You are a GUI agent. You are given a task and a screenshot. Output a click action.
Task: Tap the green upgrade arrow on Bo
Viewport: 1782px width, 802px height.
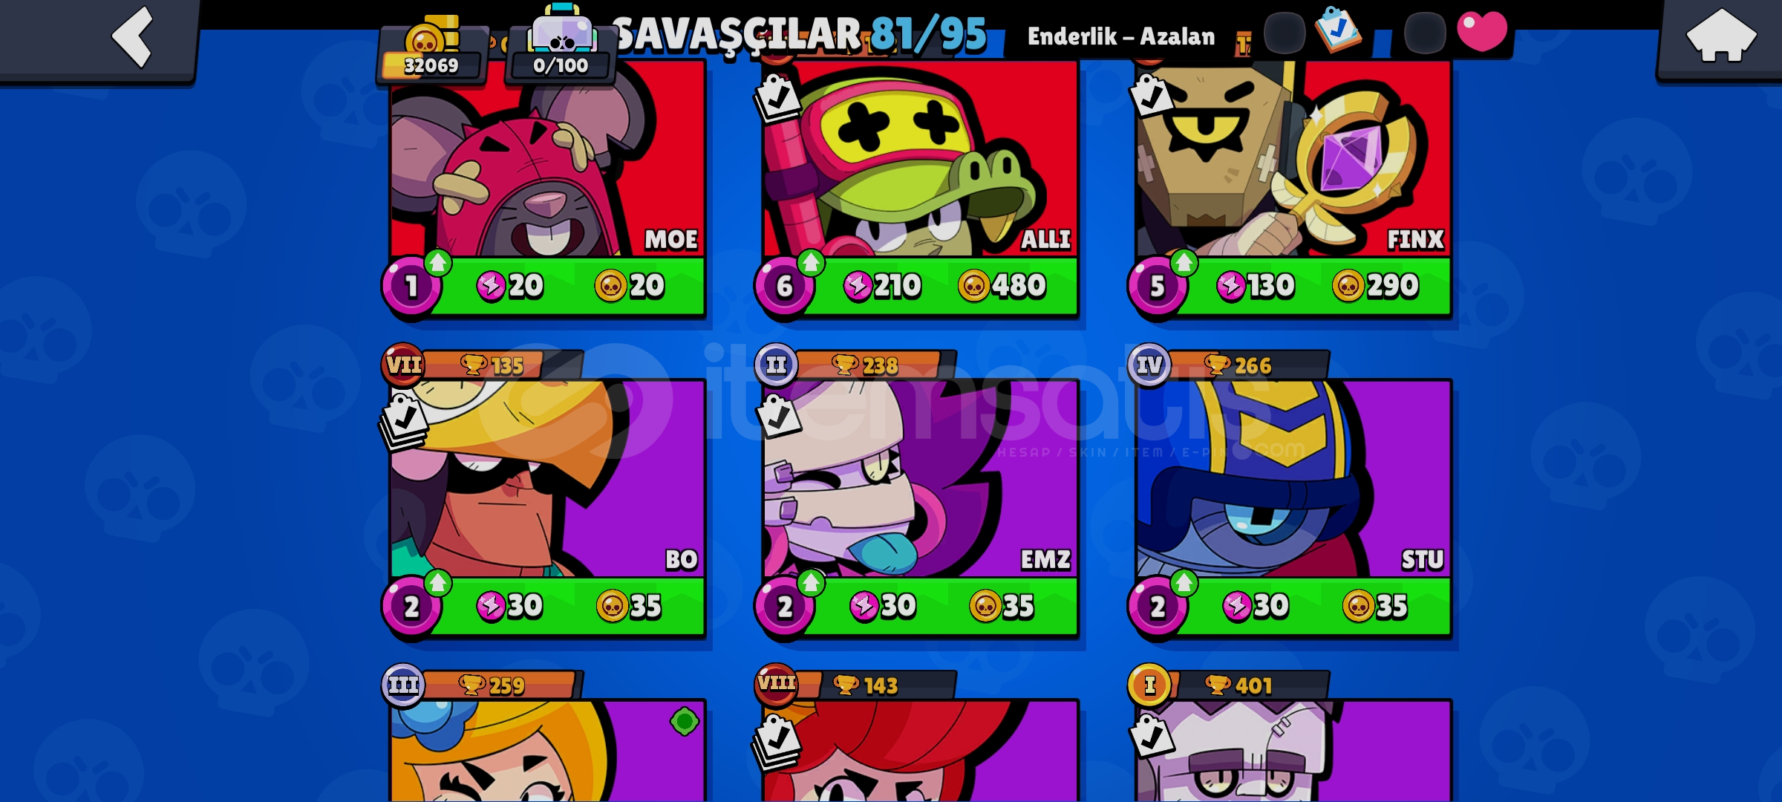(x=438, y=583)
